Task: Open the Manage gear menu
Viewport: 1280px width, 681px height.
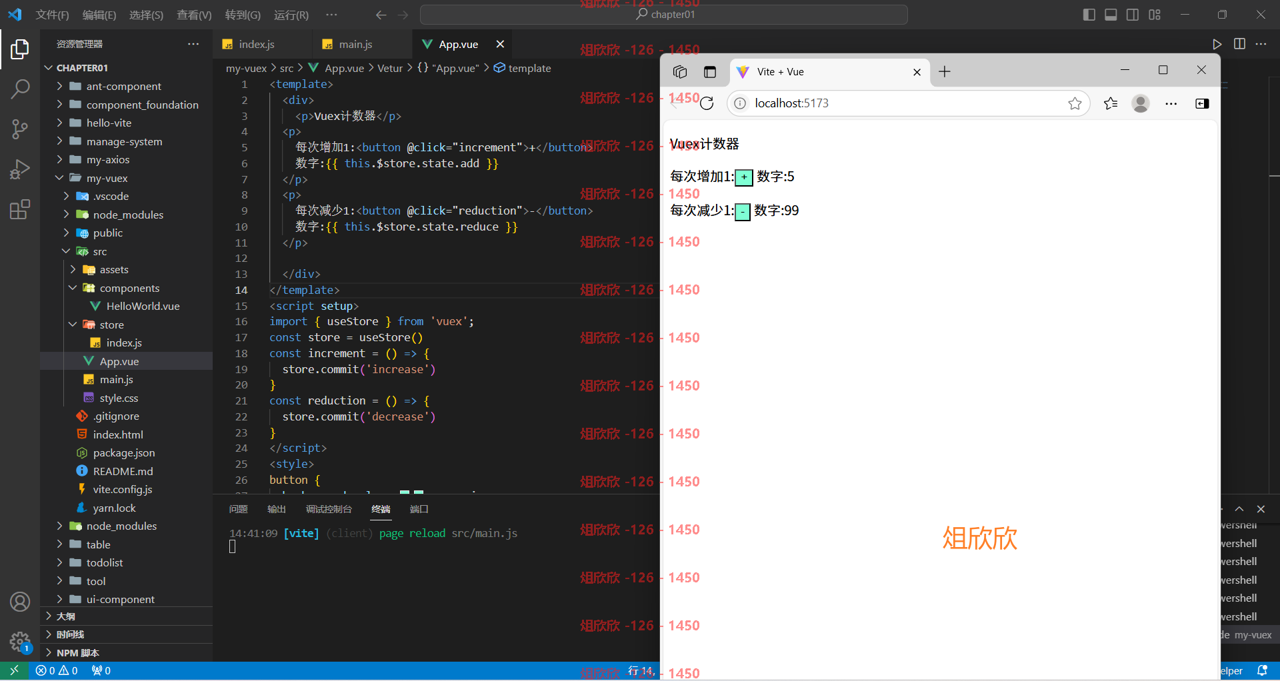Action: 20,642
